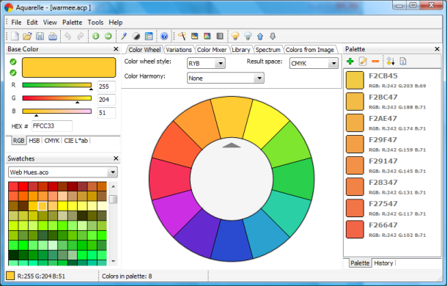
Task: Click the G channel slider track
Action: (x=56, y=98)
